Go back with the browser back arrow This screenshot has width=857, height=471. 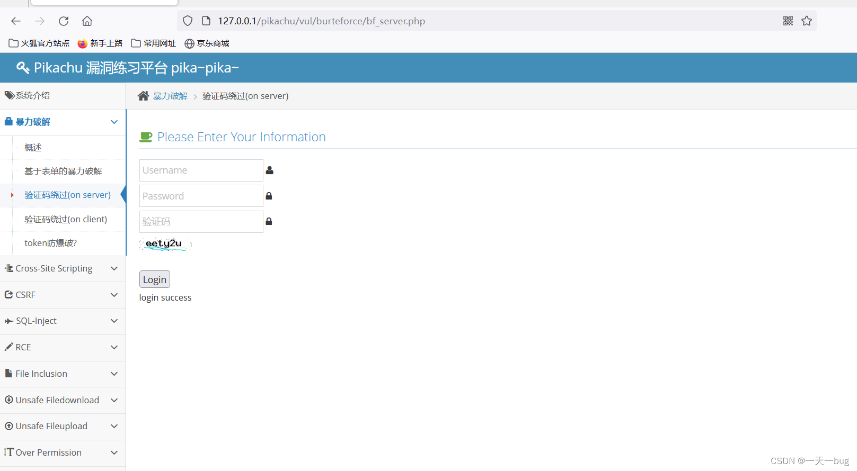(16, 21)
